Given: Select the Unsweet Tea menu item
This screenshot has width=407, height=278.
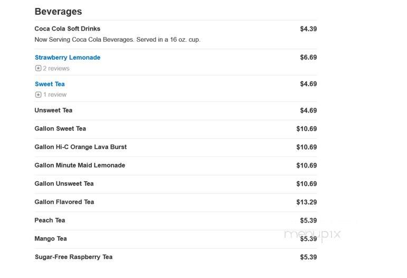Looking at the screenshot, I should tap(53, 110).
